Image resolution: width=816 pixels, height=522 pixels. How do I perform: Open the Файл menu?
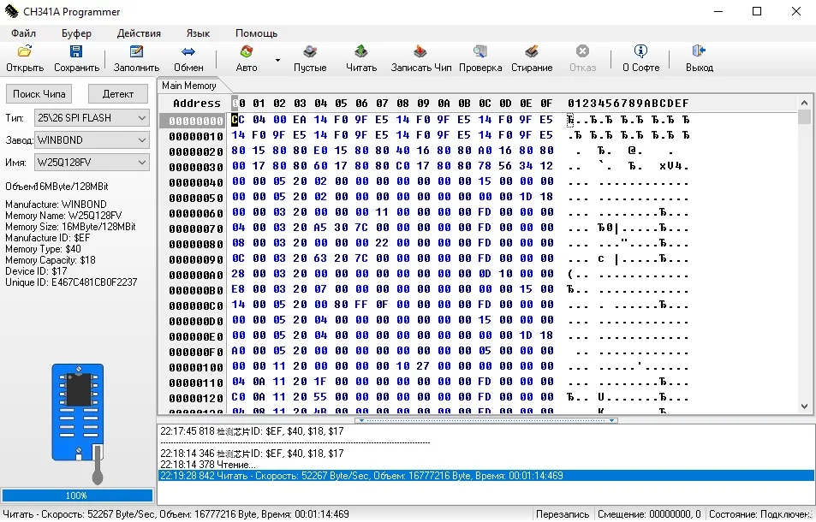pyautogui.click(x=23, y=33)
